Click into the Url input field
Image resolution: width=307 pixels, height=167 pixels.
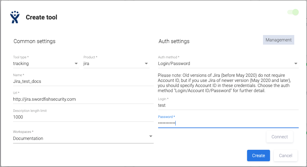click(x=83, y=99)
